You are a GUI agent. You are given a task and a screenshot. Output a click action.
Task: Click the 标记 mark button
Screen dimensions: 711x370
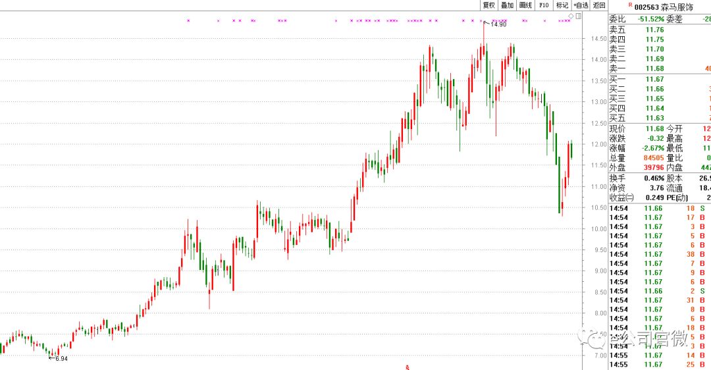tap(562, 5)
